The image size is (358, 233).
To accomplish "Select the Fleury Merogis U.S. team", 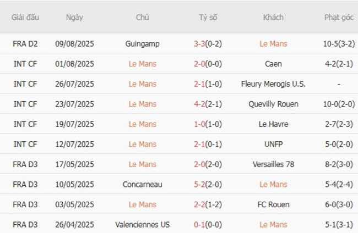I will [x=273, y=84].
